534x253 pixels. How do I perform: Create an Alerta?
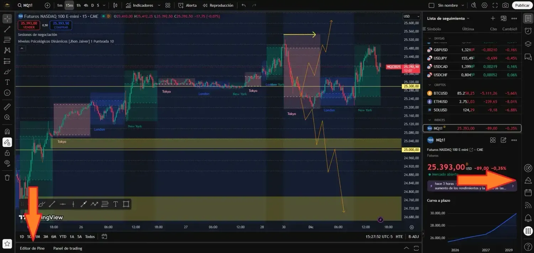(187, 5)
